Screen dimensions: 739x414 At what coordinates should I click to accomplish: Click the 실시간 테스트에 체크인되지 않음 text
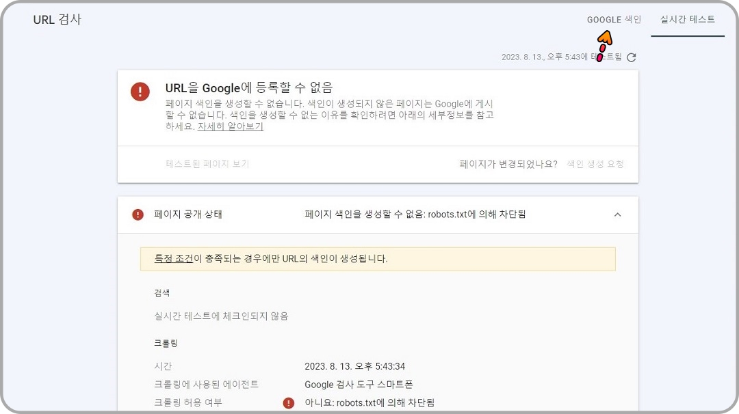221,316
